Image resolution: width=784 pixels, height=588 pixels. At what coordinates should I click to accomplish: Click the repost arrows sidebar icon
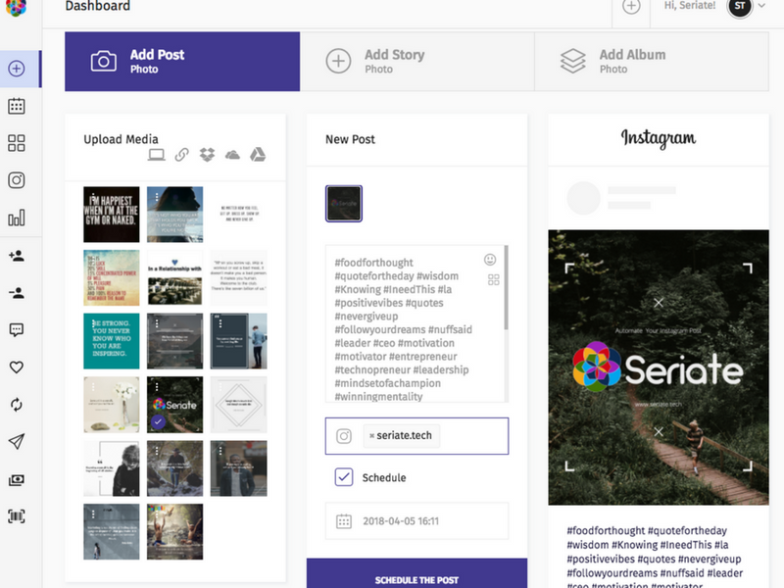click(17, 405)
